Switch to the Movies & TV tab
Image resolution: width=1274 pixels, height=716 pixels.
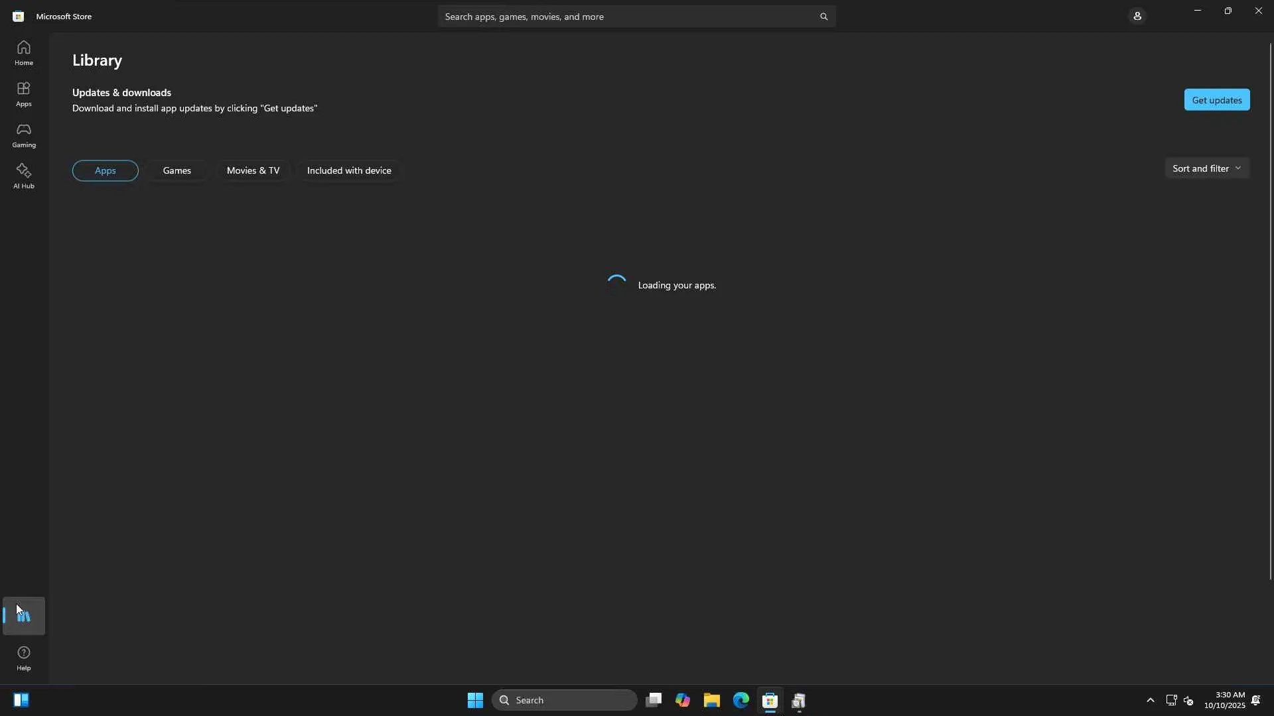tap(253, 170)
